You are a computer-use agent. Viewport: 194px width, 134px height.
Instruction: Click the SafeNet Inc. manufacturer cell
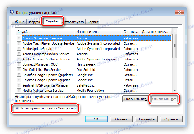[x=86, y=85]
